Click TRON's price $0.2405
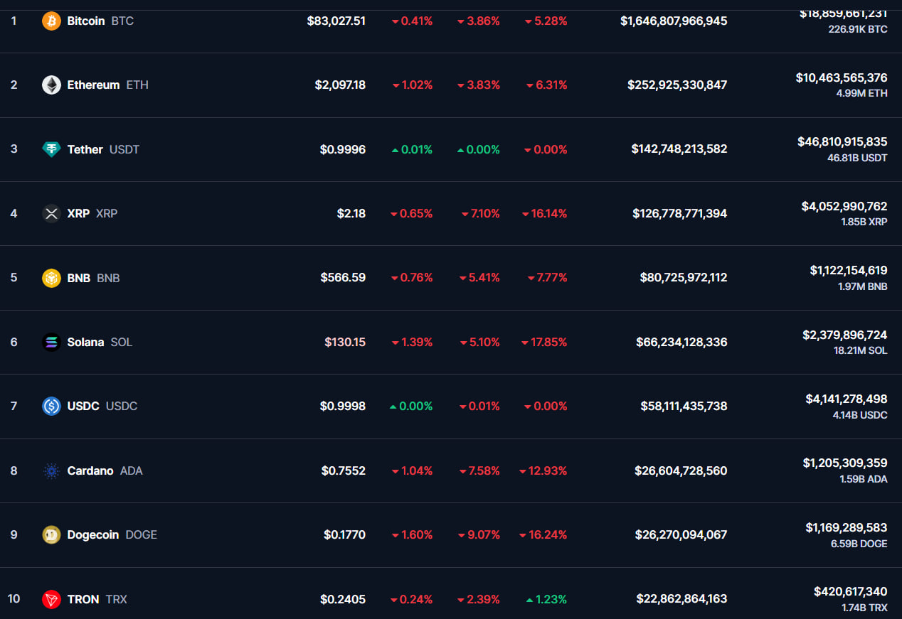 343,599
